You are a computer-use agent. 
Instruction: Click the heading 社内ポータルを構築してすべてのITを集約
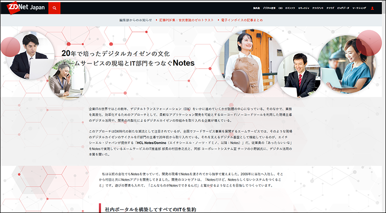151,210
